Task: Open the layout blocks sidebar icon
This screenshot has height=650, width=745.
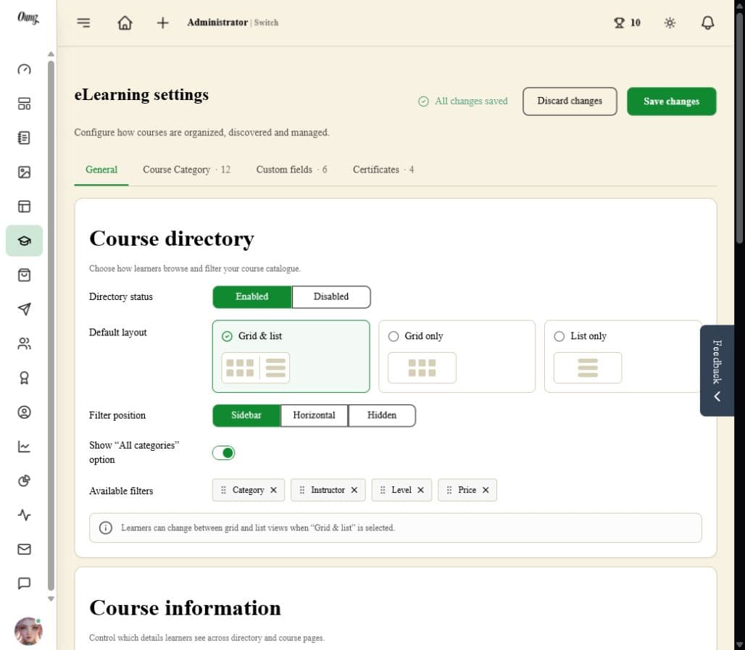Action: pyautogui.click(x=24, y=104)
